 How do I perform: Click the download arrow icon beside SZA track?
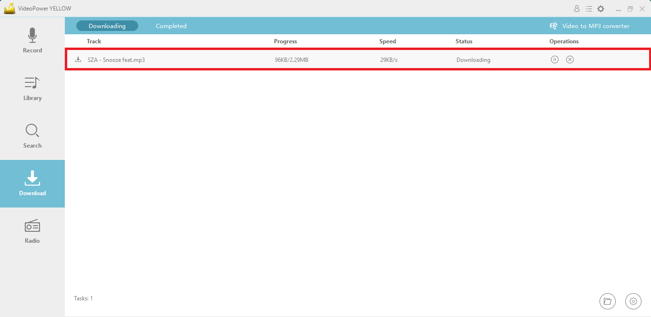tap(78, 59)
